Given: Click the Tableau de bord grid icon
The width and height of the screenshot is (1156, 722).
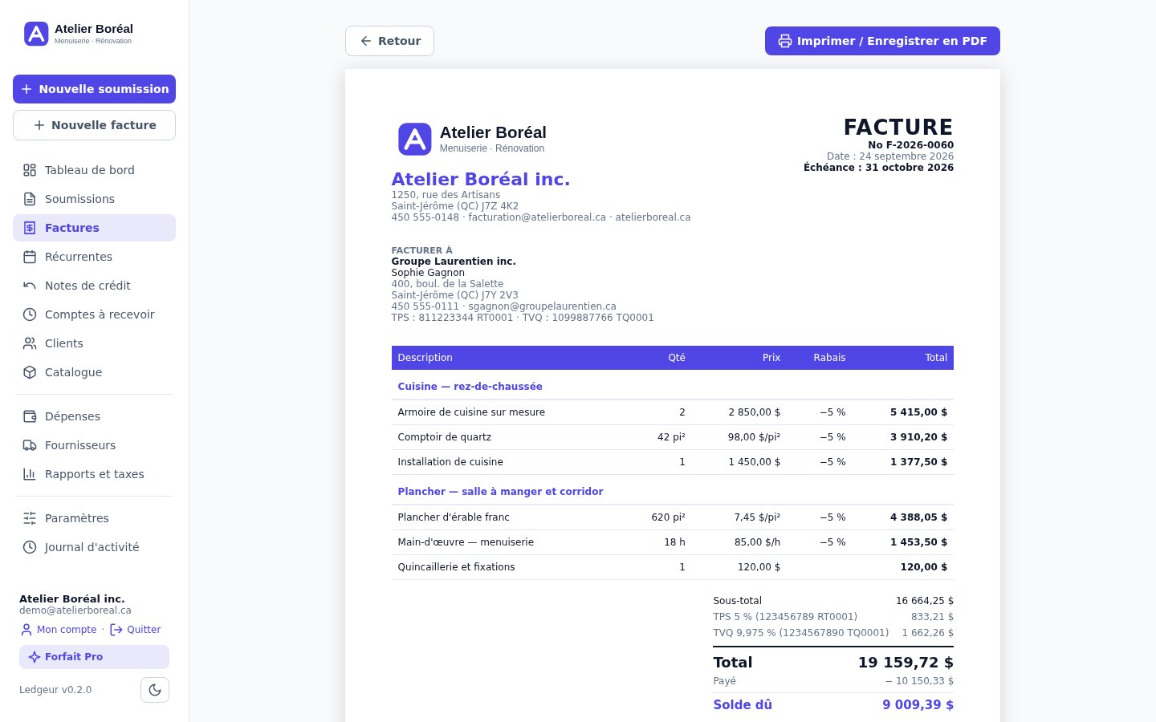Looking at the screenshot, I should point(30,170).
